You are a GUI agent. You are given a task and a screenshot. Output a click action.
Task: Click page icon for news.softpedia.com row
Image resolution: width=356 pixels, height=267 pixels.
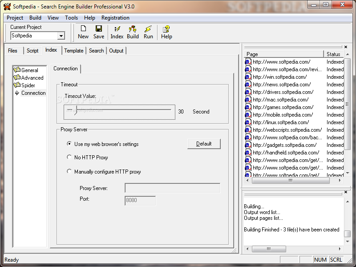(x=248, y=85)
